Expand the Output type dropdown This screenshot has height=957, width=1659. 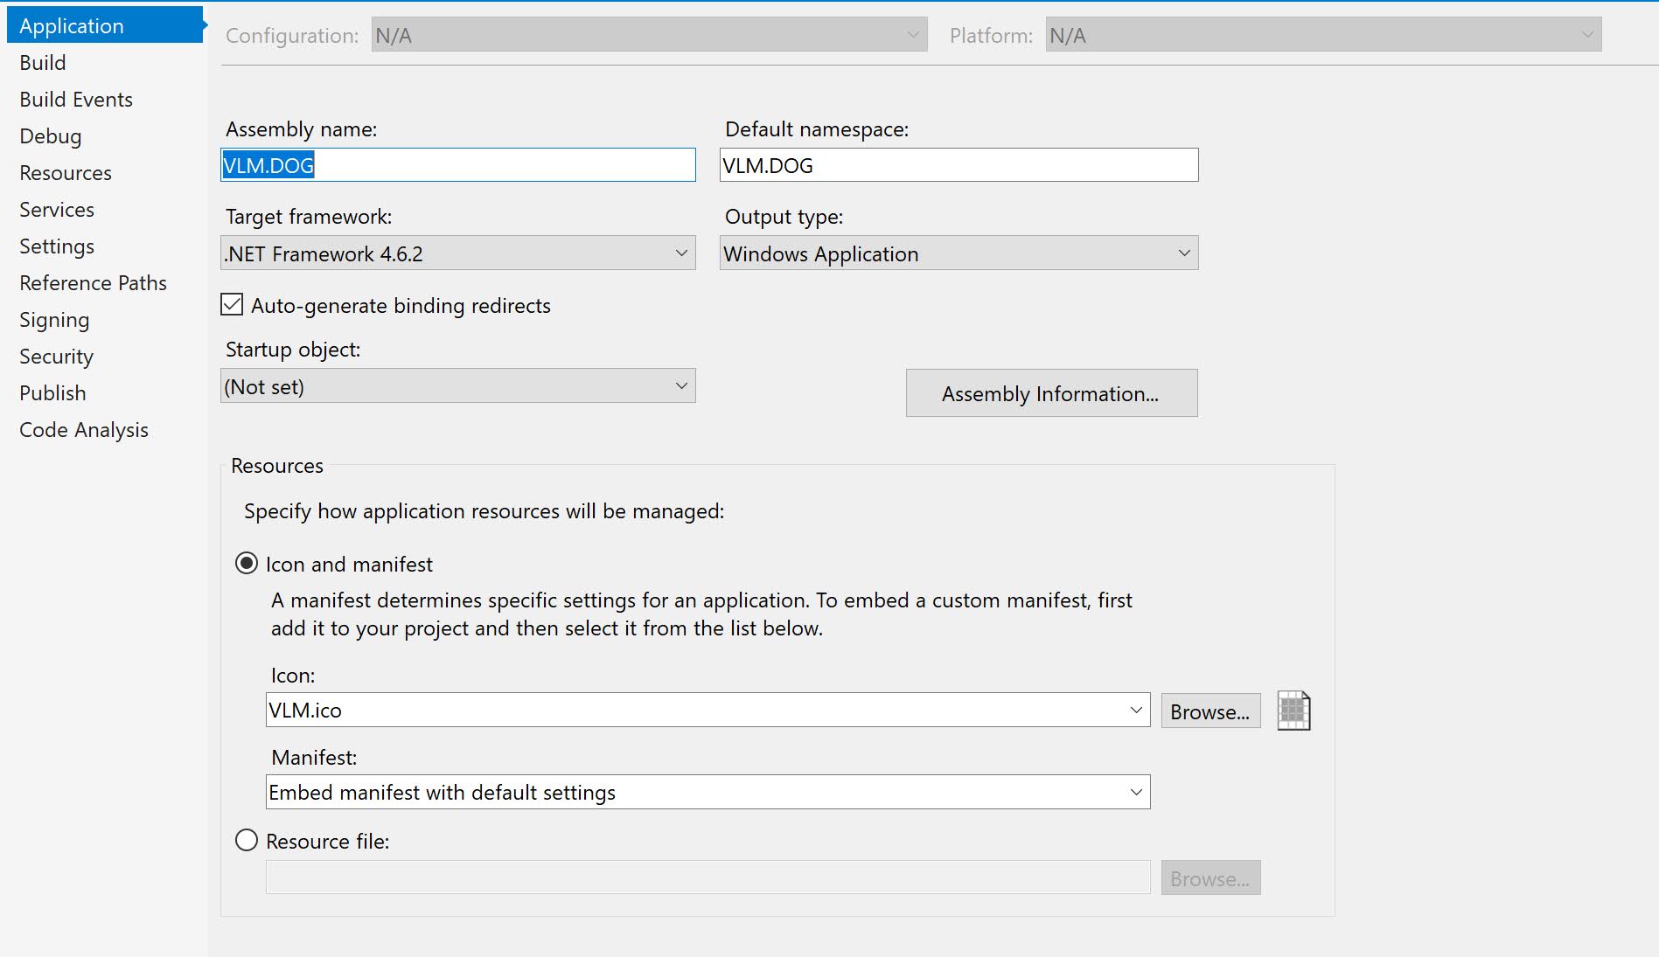click(x=958, y=253)
